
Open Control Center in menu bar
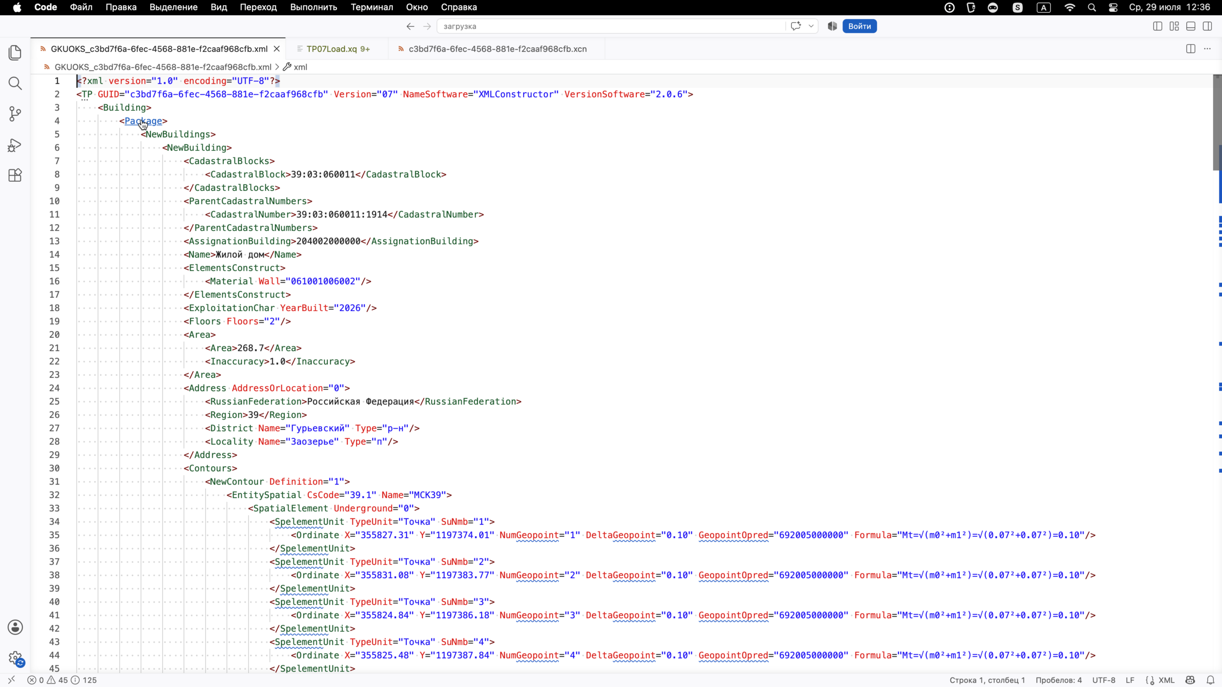pos(1113,7)
